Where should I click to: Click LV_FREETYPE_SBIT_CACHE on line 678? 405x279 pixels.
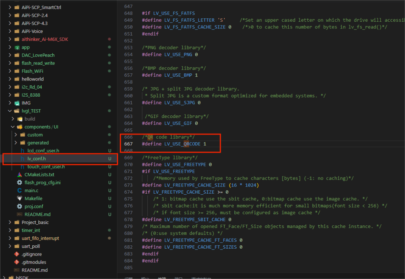point(195,219)
